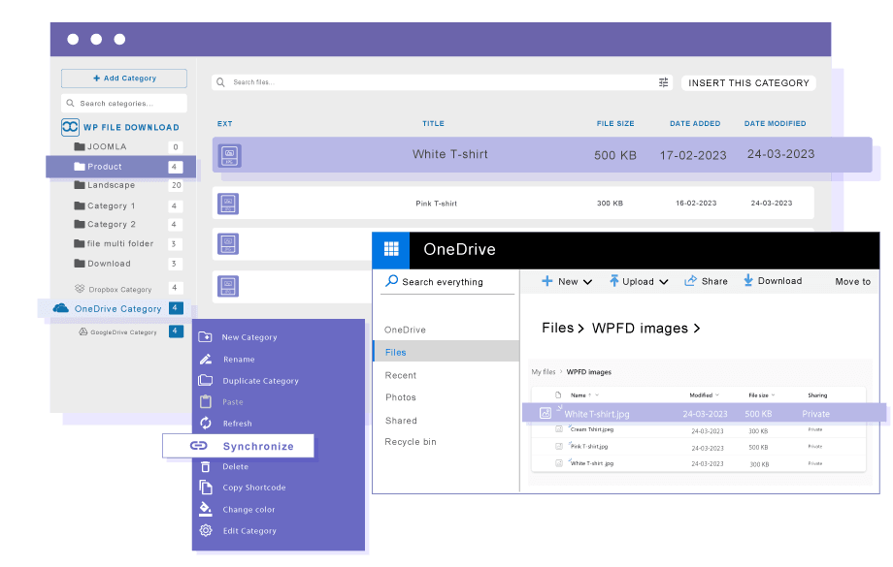Click the Refresh icon in the context menu

pyautogui.click(x=205, y=422)
